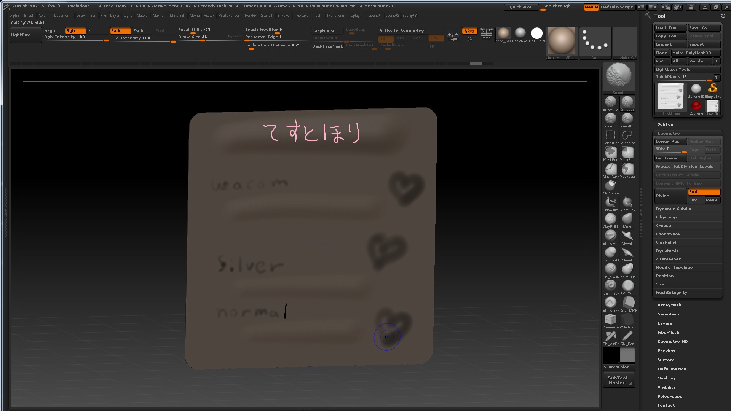Expand the Layers palette section
731x411 pixels.
[665, 323]
